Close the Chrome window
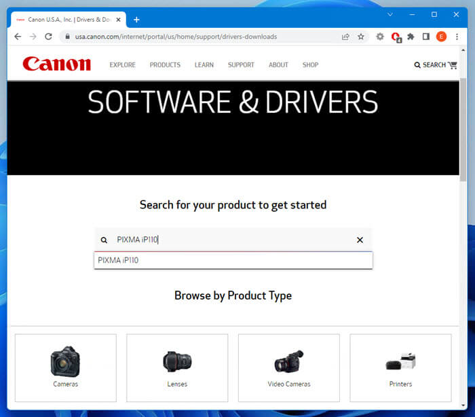This screenshot has width=475, height=417. pos(456,14)
